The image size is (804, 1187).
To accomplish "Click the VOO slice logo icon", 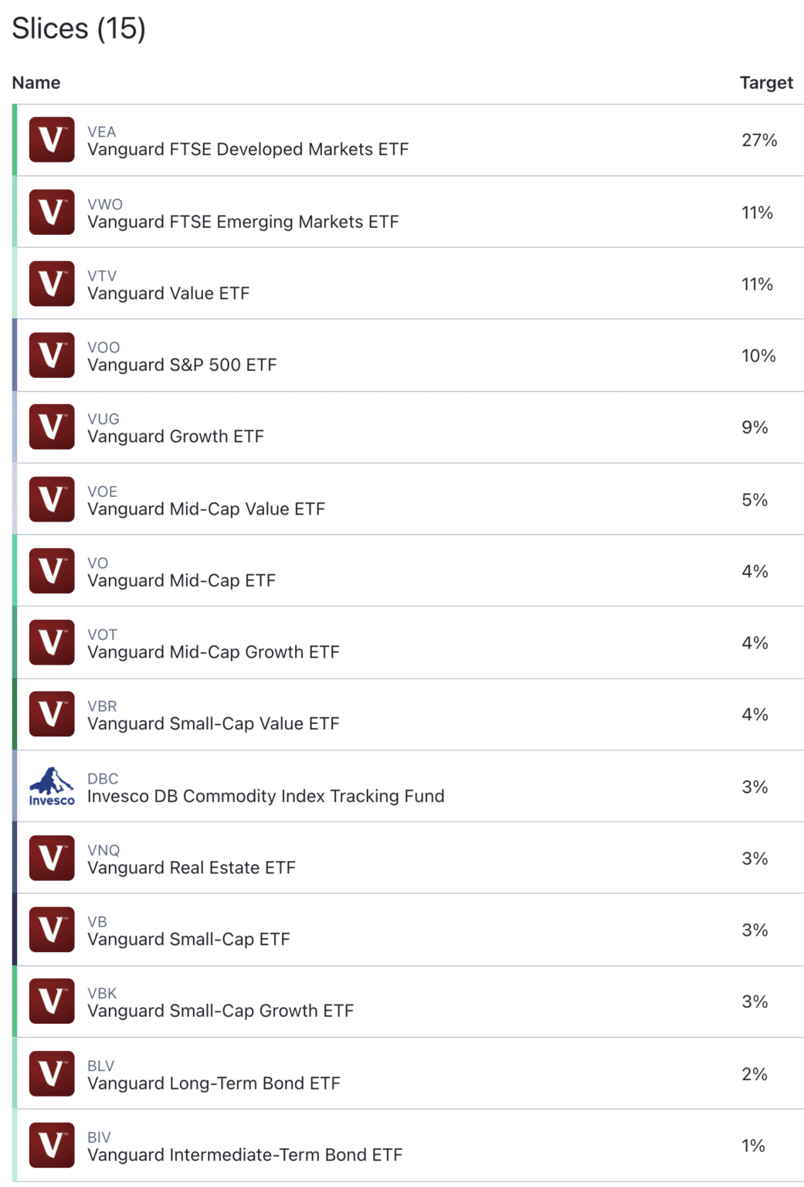I will 51,355.
